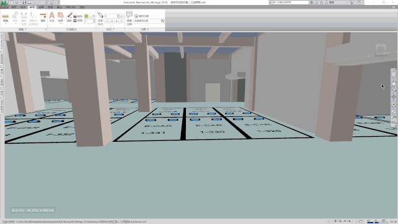The height and width of the screenshot is (224, 398).
Task: Select the redline Draw cloud tool
Action: pos(61,16)
